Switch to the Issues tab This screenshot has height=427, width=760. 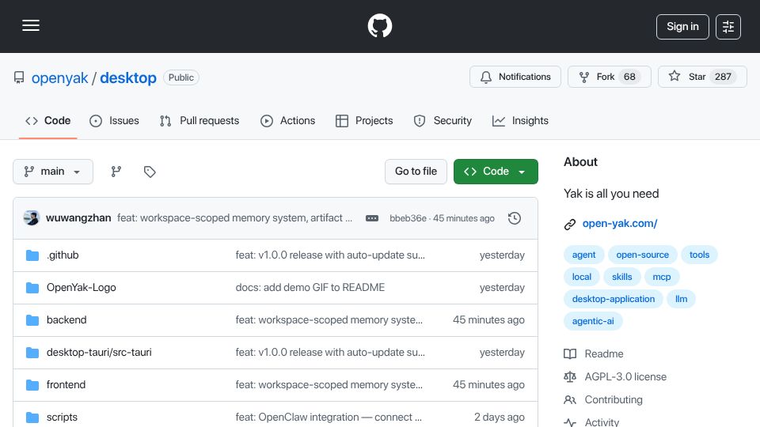114,121
